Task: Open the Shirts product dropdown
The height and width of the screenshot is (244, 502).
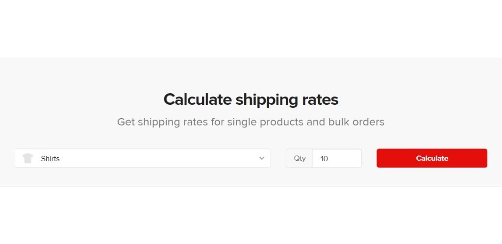Action: click(142, 158)
